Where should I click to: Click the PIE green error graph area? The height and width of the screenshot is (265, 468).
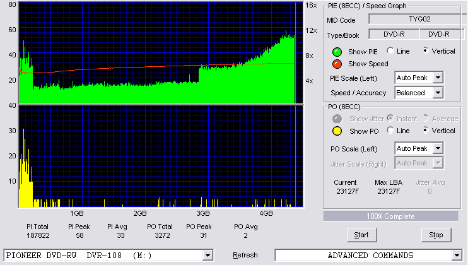click(161, 53)
